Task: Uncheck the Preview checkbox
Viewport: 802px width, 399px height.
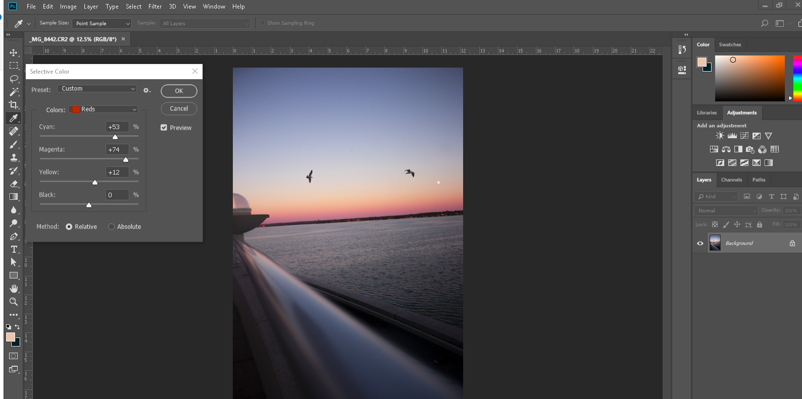Action: (164, 128)
